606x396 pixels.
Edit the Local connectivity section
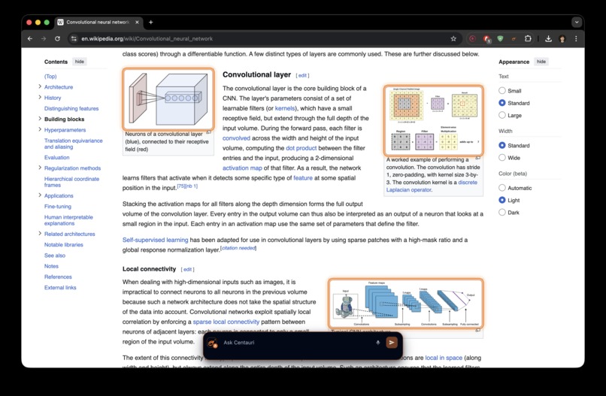tap(187, 270)
